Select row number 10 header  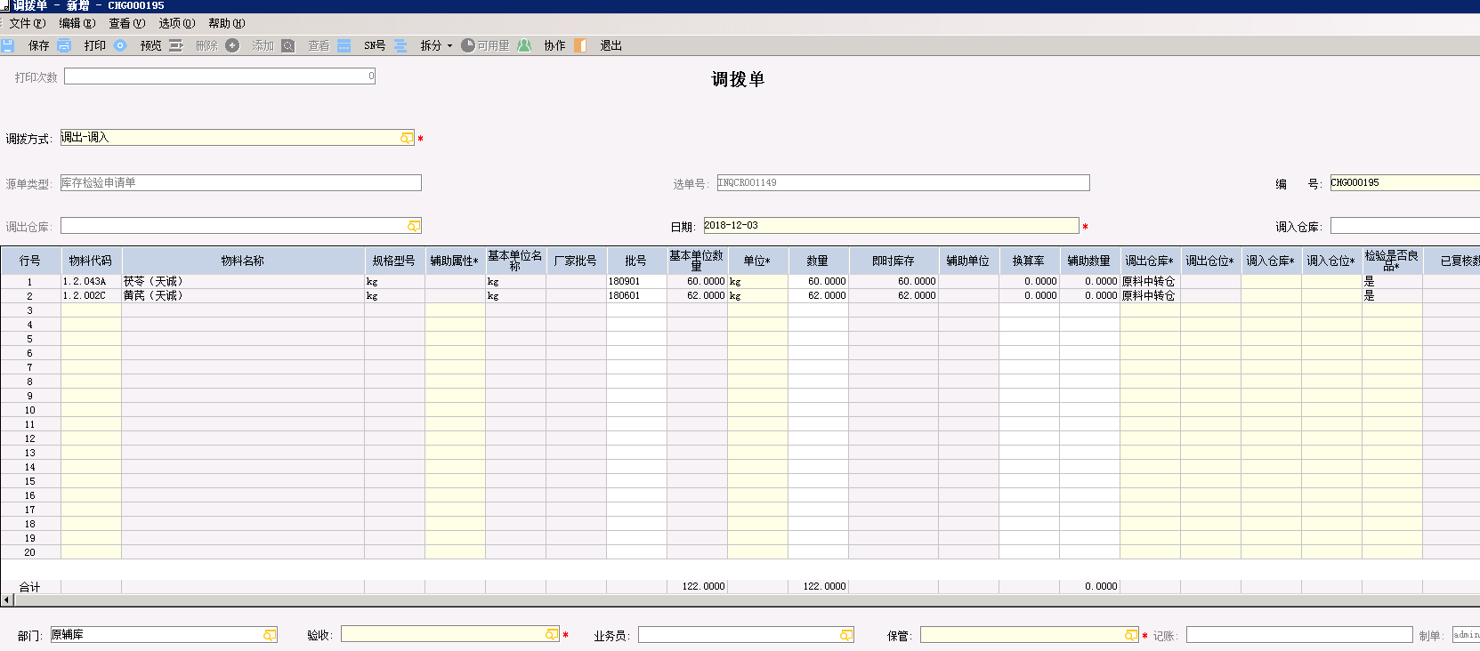click(x=30, y=410)
